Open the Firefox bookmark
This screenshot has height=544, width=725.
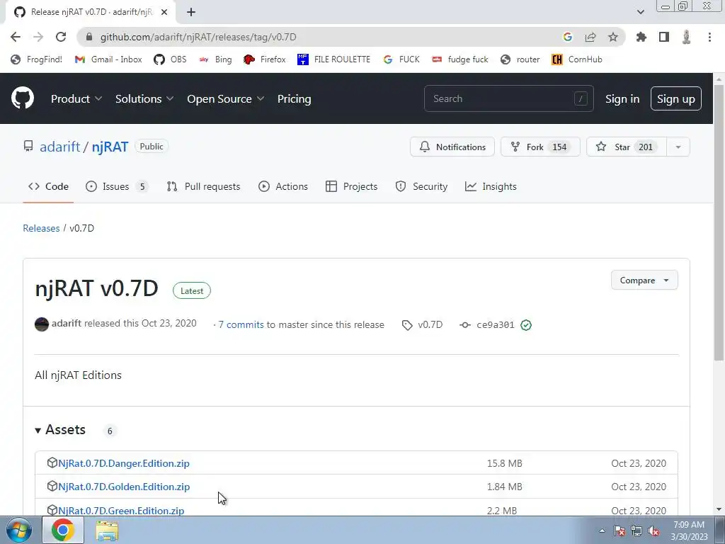coord(265,59)
